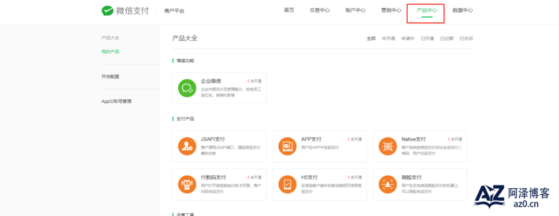Filter products by 全部
Viewport: 559px width, 216px height.
pyautogui.click(x=371, y=39)
